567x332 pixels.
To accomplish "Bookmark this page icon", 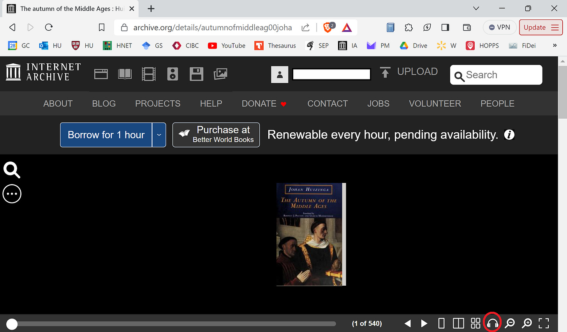I will tap(102, 27).
